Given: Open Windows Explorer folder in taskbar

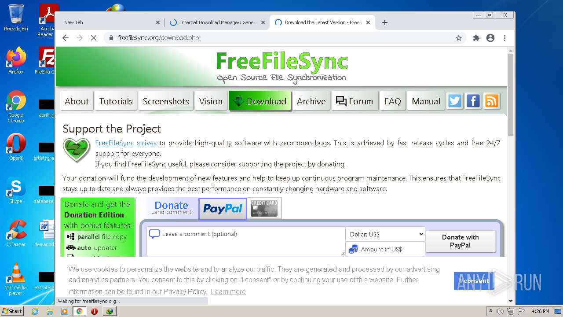Looking at the screenshot, I should (x=50, y=311).
